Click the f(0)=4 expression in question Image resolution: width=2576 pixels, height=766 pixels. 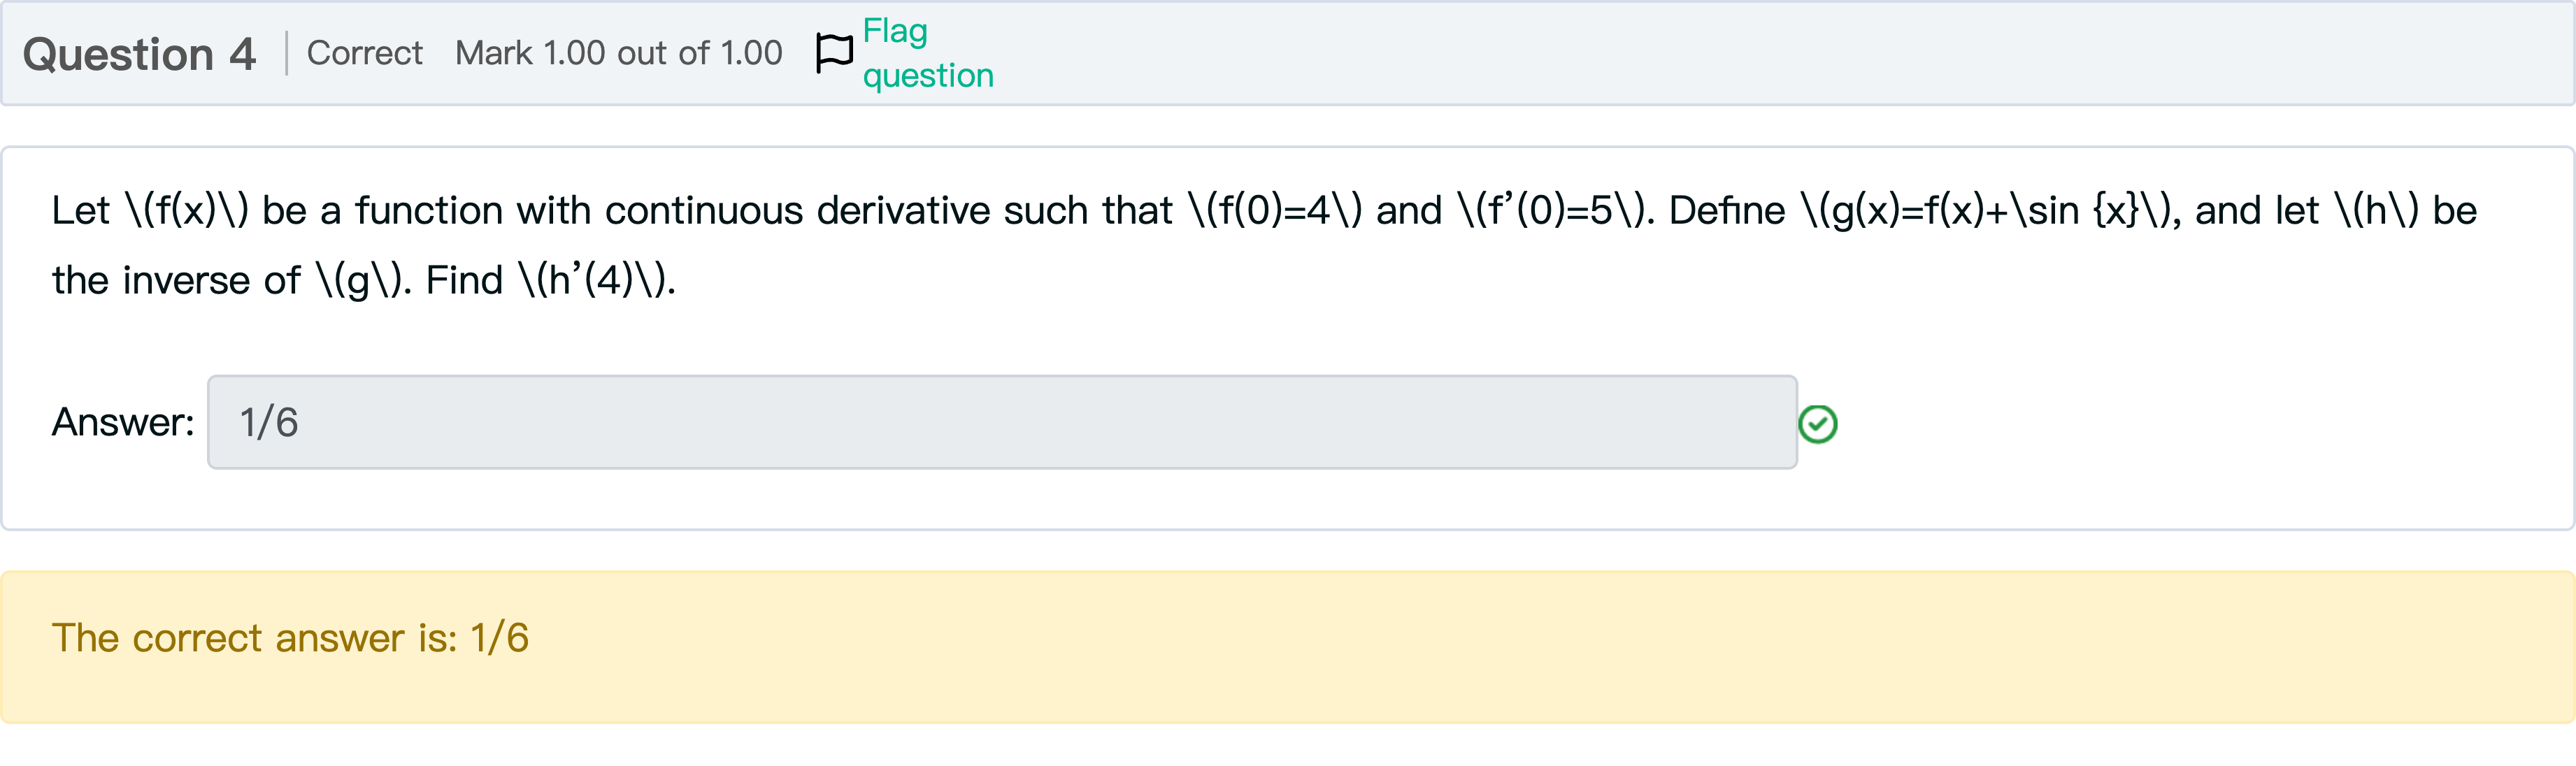pos(1275,211)
